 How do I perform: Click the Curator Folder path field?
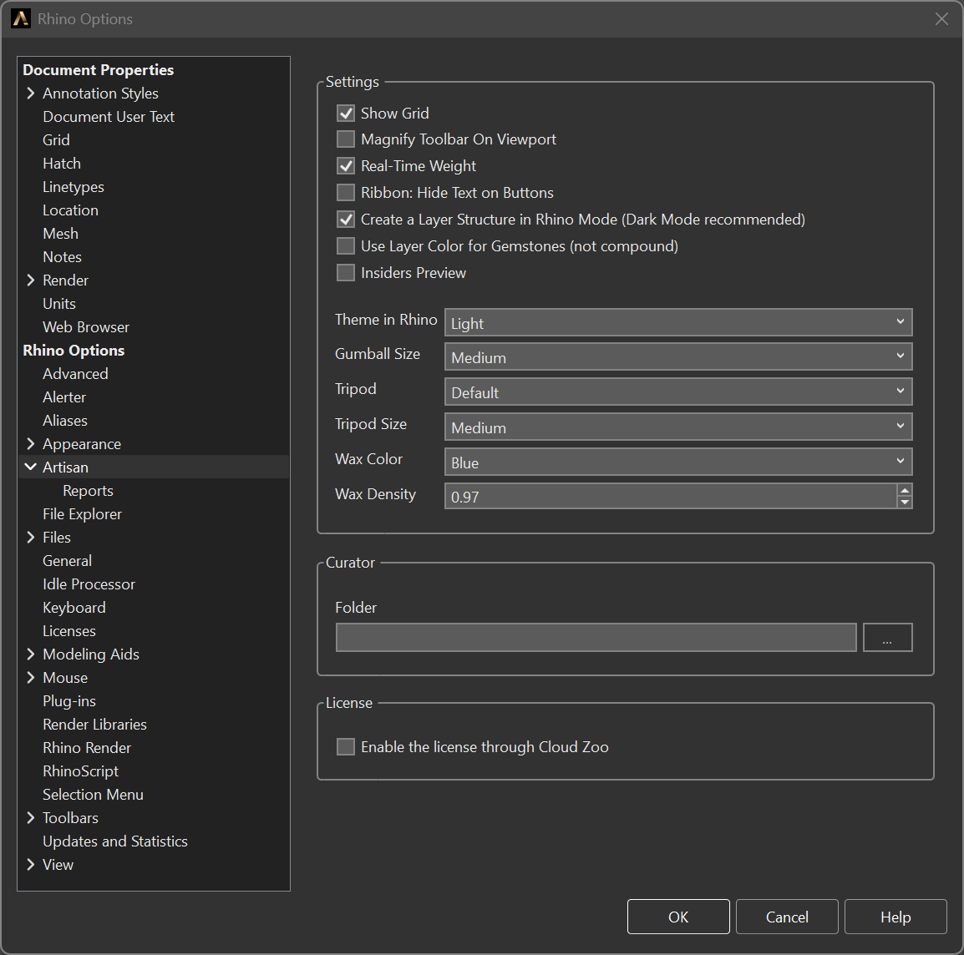[596, 637]
